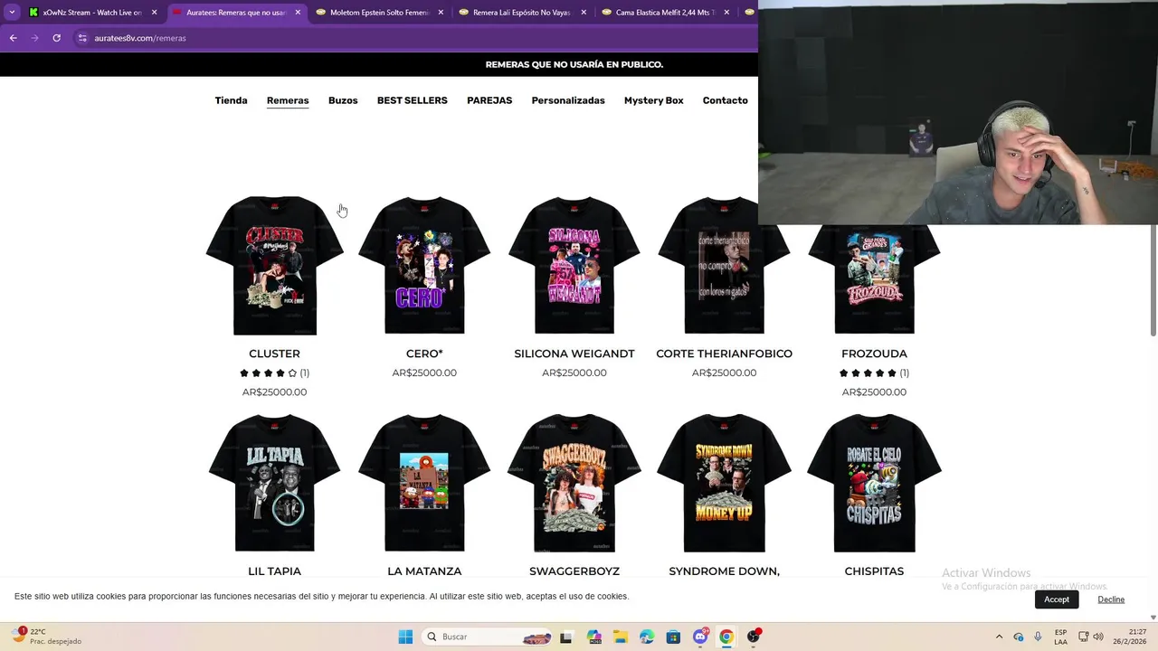Open Microsoft Store from the taskbar
Image resolution: width=1158 pixels, height=651 pixels.
[673, 637]
